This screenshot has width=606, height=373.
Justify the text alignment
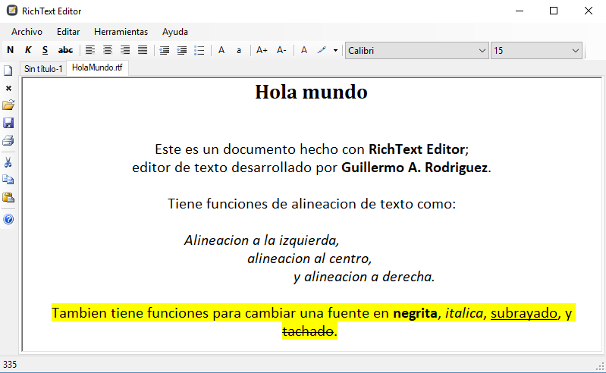pyautogui.click(x=143, y=50)
